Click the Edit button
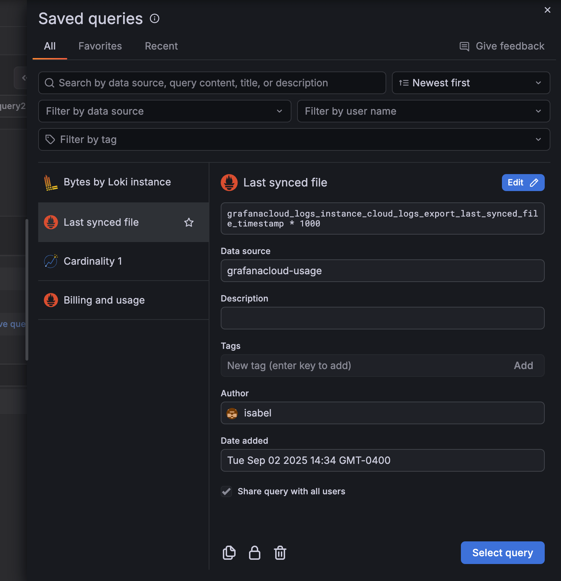 point(523,183)
